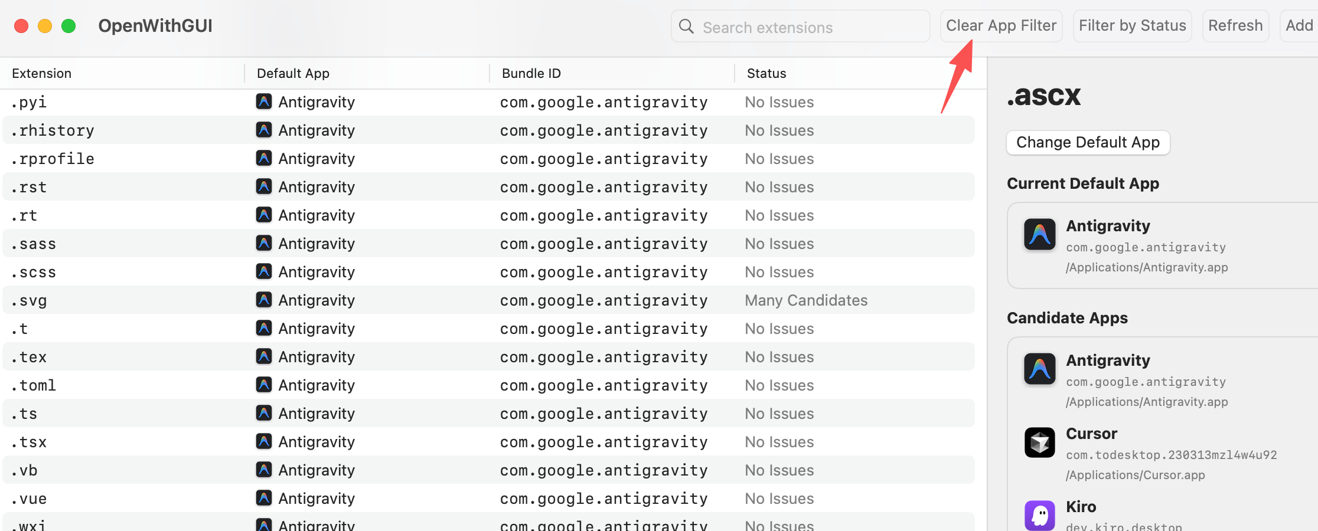
Task: Click the magnifier icon in search field
Action: click(x=686, y=27)
